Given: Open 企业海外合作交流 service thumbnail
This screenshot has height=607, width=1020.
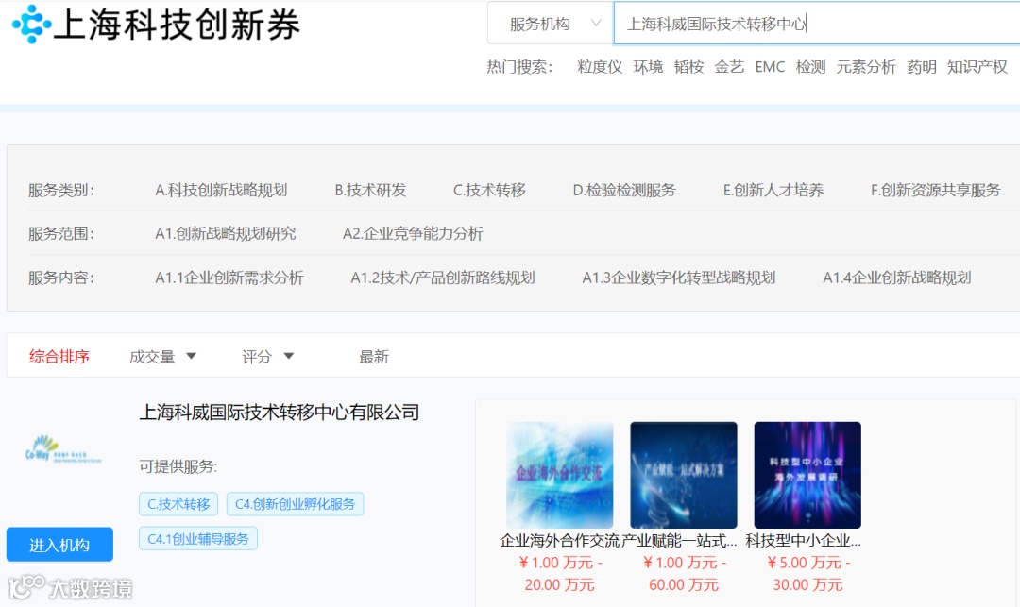Looking at the screenshot, I should point(559,475).
